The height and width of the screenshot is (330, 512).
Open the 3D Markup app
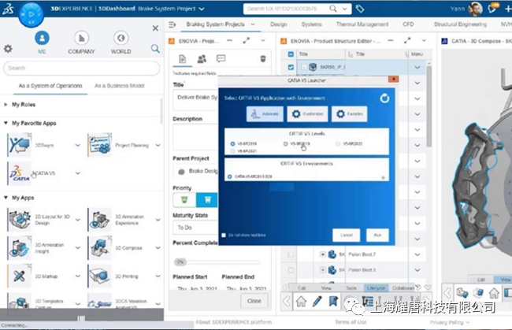[x=20, y=276]
